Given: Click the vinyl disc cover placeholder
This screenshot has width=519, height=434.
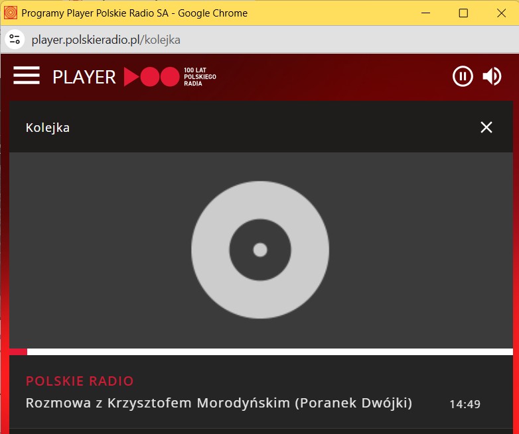Looking at the screenshot, I should (260, 250).
